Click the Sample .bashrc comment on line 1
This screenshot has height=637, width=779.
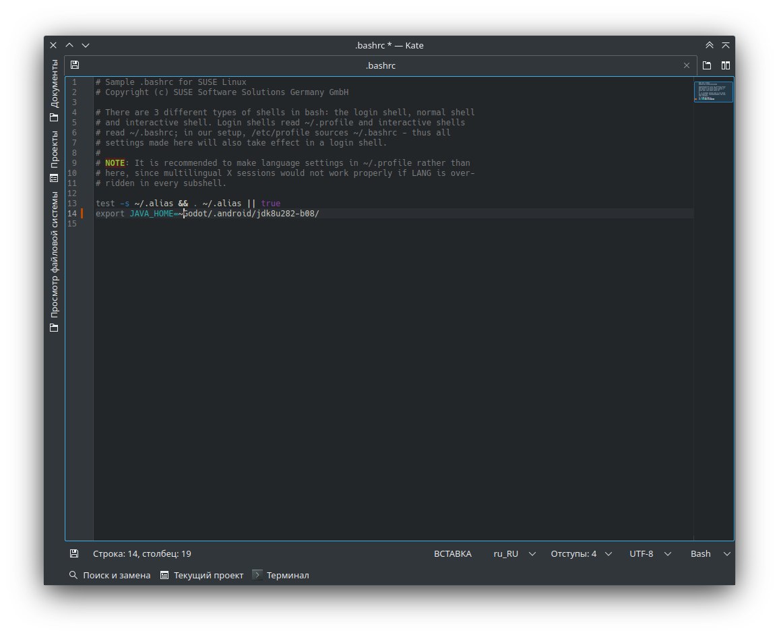click(x=171, y=82)
